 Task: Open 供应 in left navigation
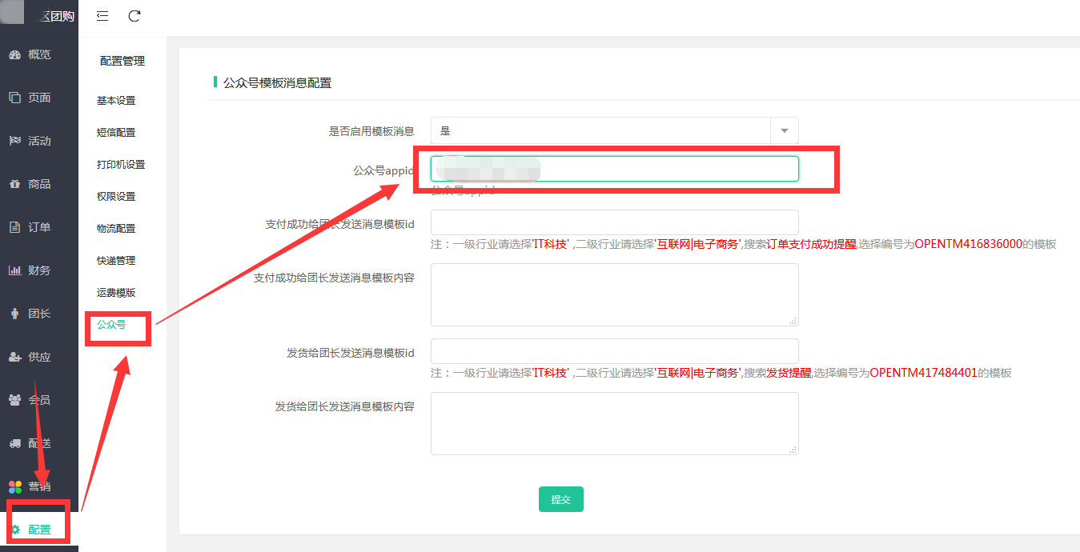click(39, 357)
